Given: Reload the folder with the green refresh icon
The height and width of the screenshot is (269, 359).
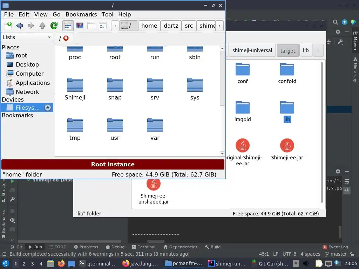Looking at the screenshot, I should [x=54, y=25].
